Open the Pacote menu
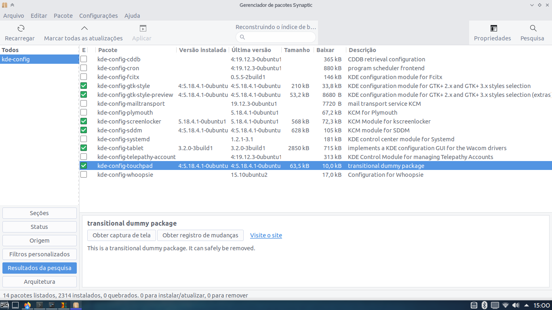The height and width of the screenshot is (310, 552). [63, 16]
